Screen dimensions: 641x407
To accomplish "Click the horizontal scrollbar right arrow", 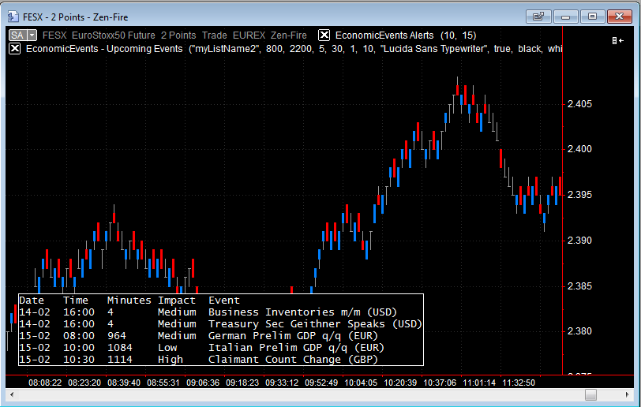I will pos(627,394).
